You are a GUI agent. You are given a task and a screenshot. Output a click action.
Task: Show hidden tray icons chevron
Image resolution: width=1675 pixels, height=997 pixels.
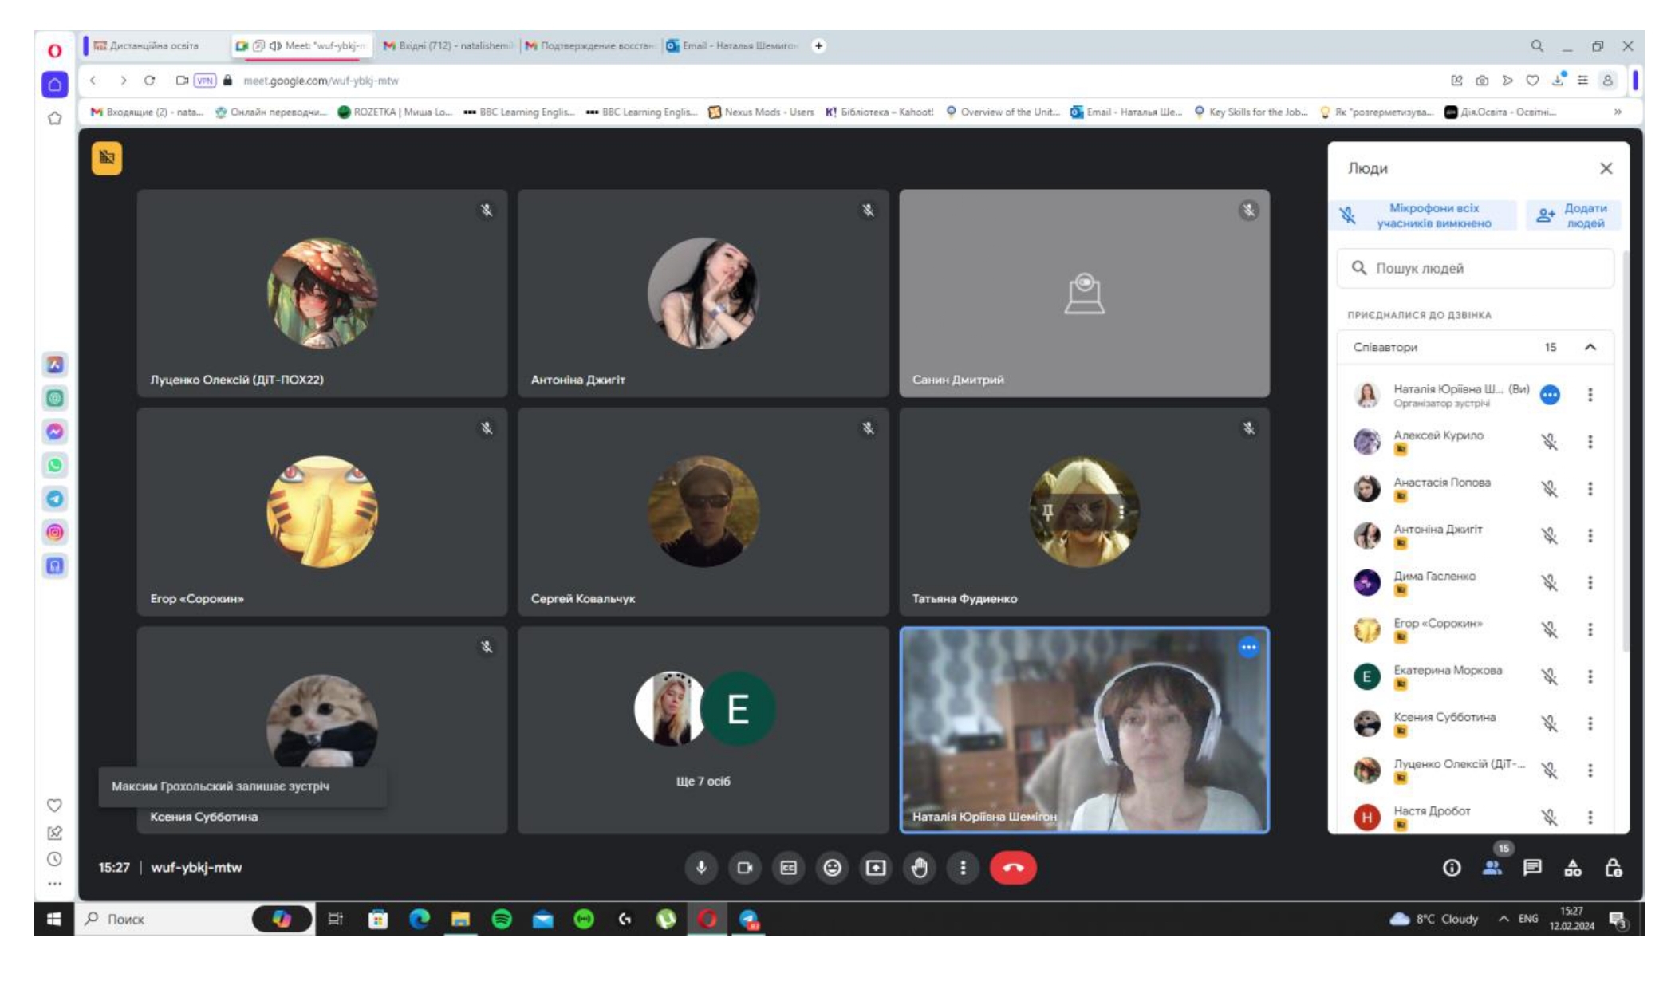pyautogui.click(x=1504, y=919)
